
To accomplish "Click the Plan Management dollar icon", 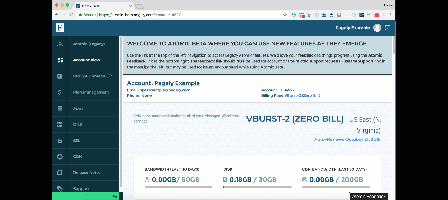I will coord(60,92).
